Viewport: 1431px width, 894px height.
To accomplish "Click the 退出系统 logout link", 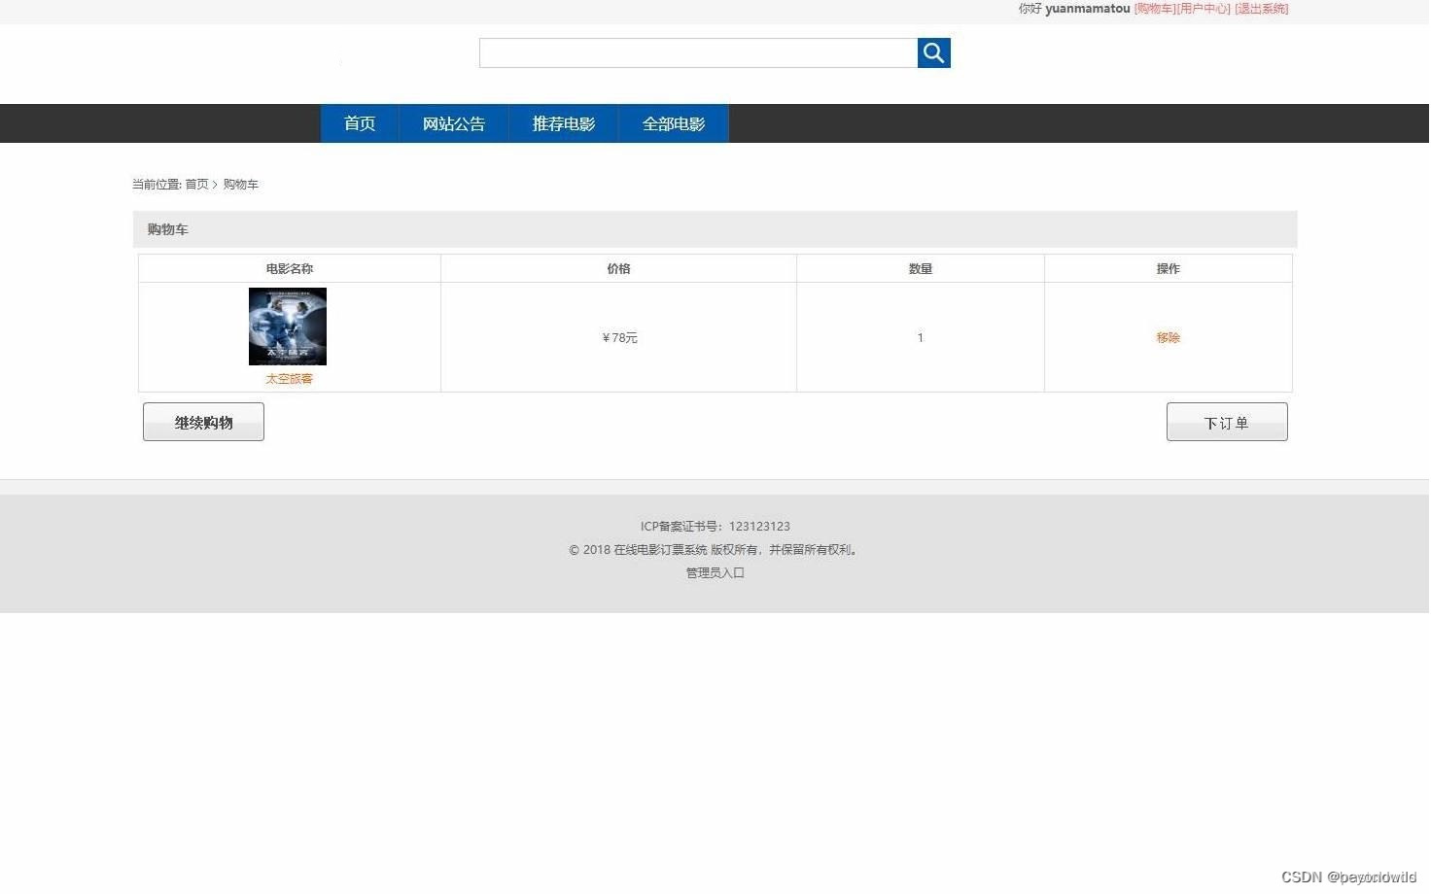I will [x=1262, y=9].
